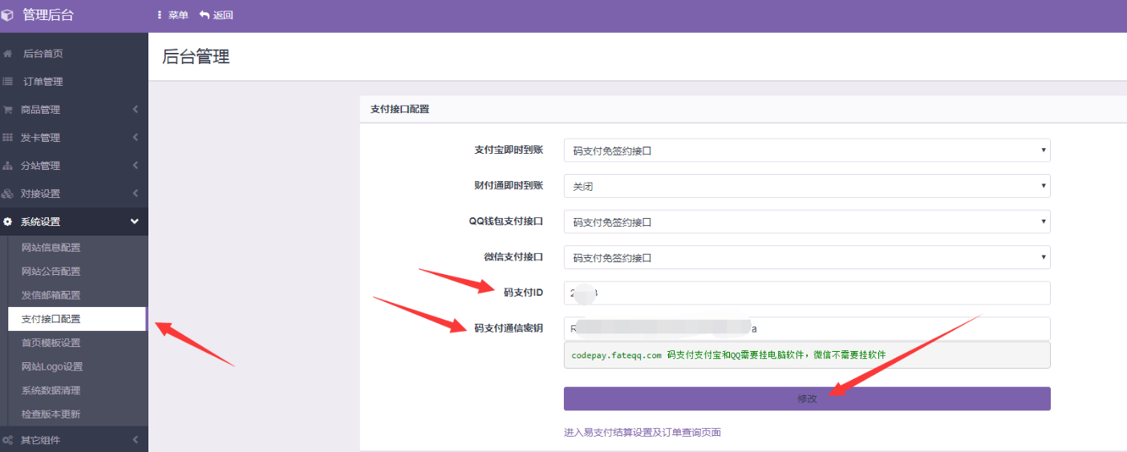This screenshot has width=1127, height=452.
Task: Click the gear icon beside 系统设置
Action: click(8, 222)
